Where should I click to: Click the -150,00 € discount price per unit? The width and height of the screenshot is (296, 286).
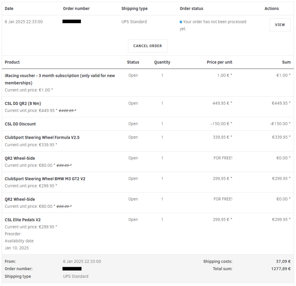point(221,124)
